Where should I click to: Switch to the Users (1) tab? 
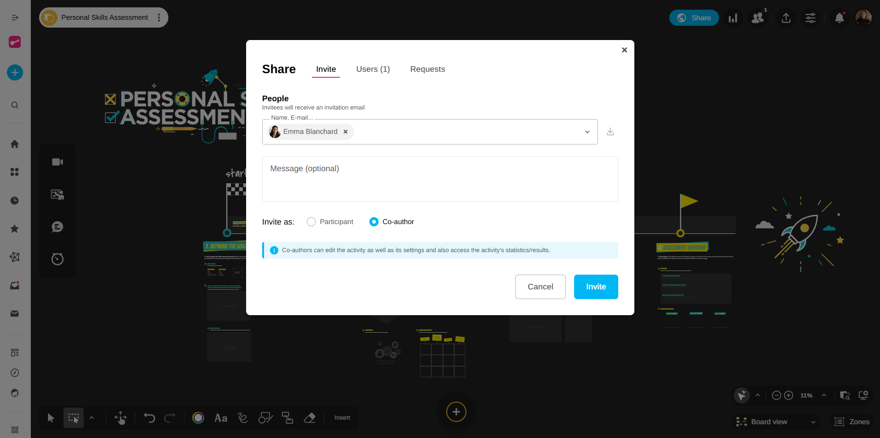[x=373, y=69]
